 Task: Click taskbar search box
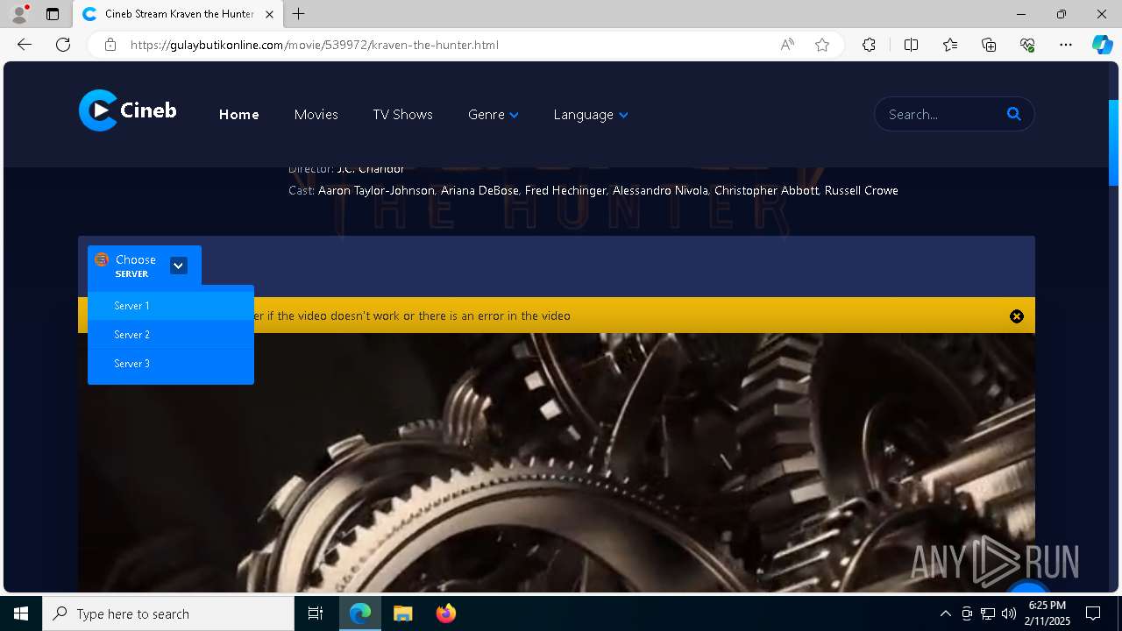[x=168, y=613]
